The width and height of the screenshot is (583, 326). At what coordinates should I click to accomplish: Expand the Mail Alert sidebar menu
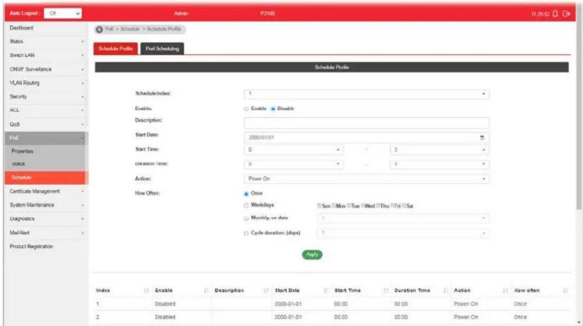pyautogui.click(x=46, y=233)
